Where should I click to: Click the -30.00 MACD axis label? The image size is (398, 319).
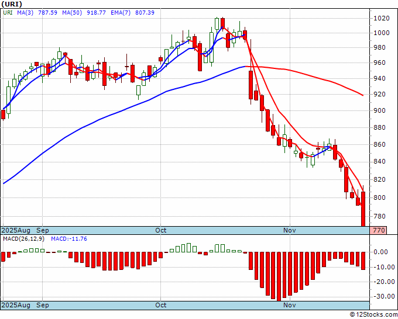point(384,296)
